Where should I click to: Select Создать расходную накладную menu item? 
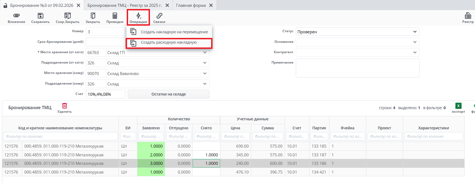[x=169, y=43]
